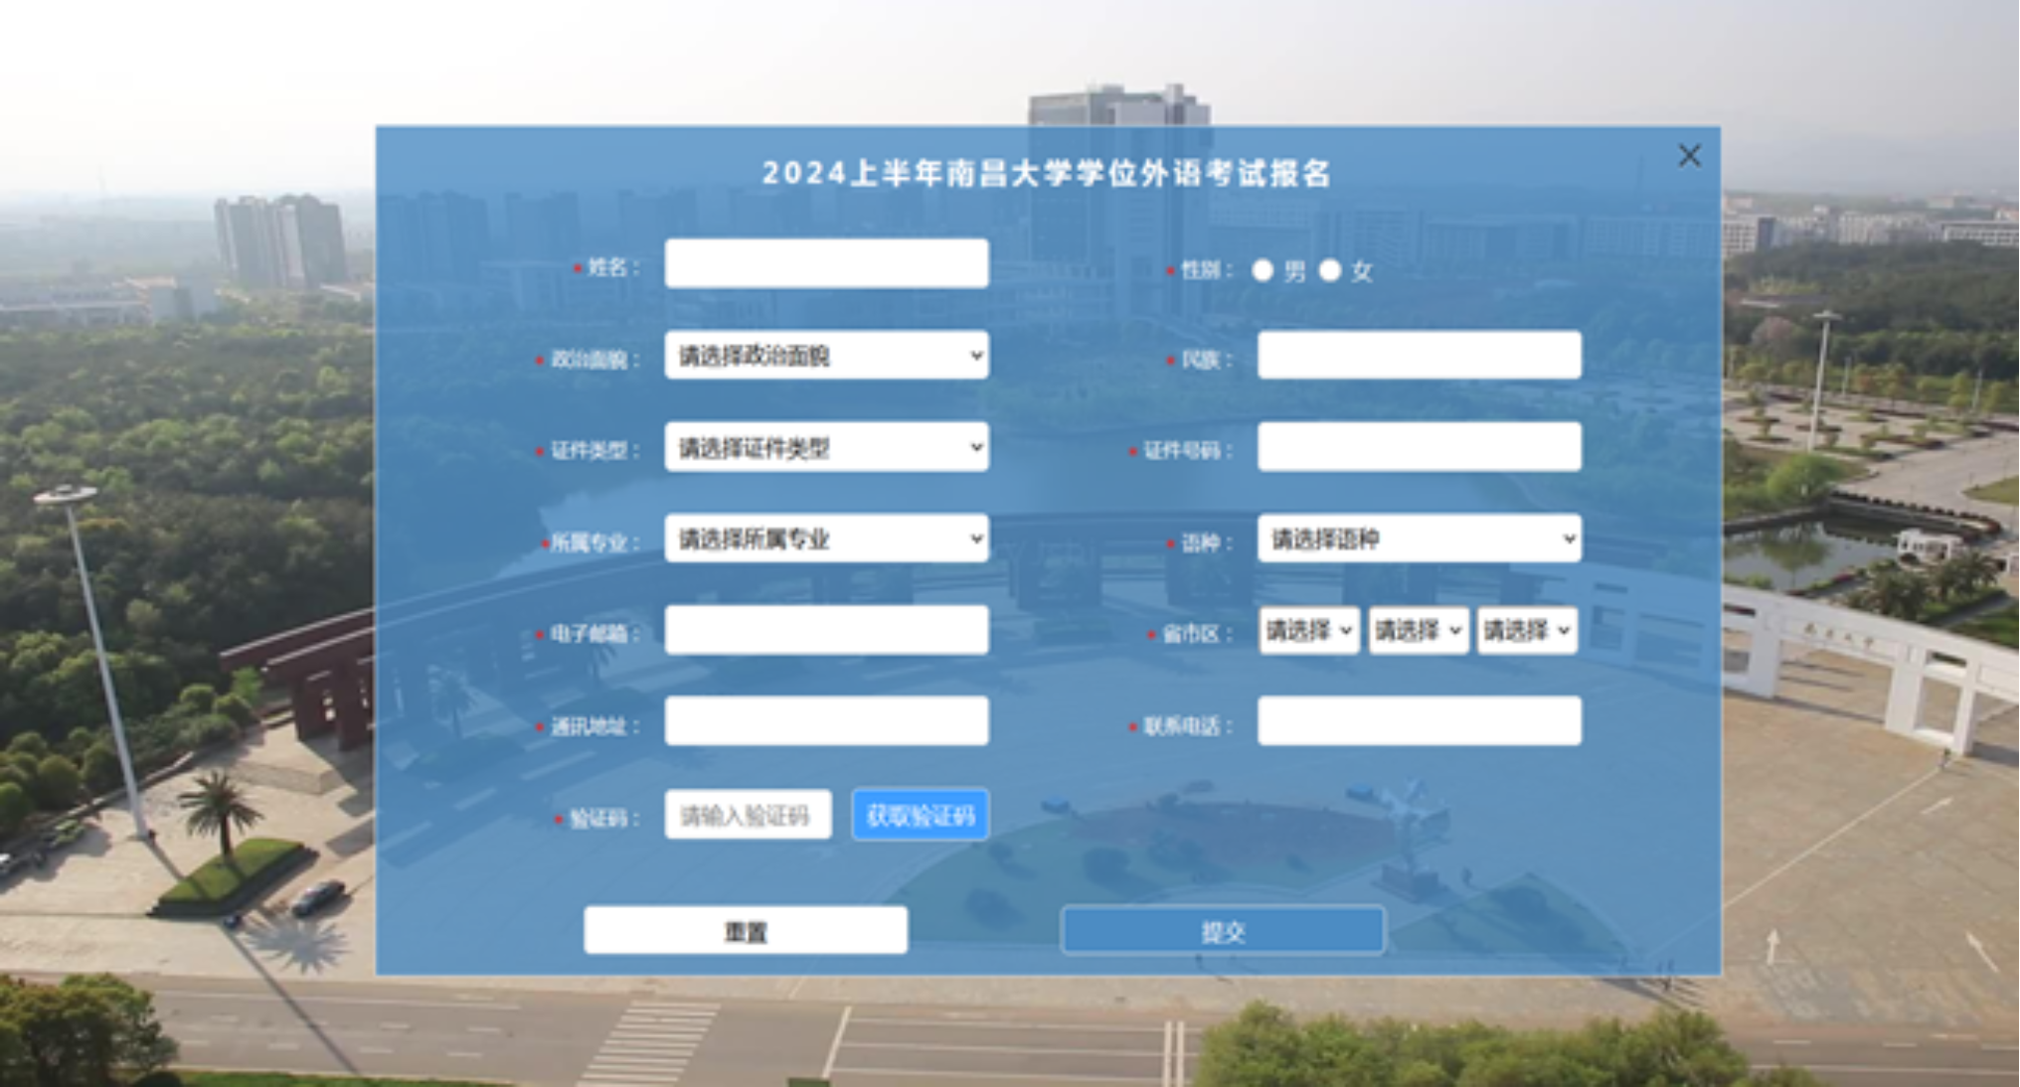
Task: Expand the 证件类型 dropdown
Action: (x=826, y=447)
